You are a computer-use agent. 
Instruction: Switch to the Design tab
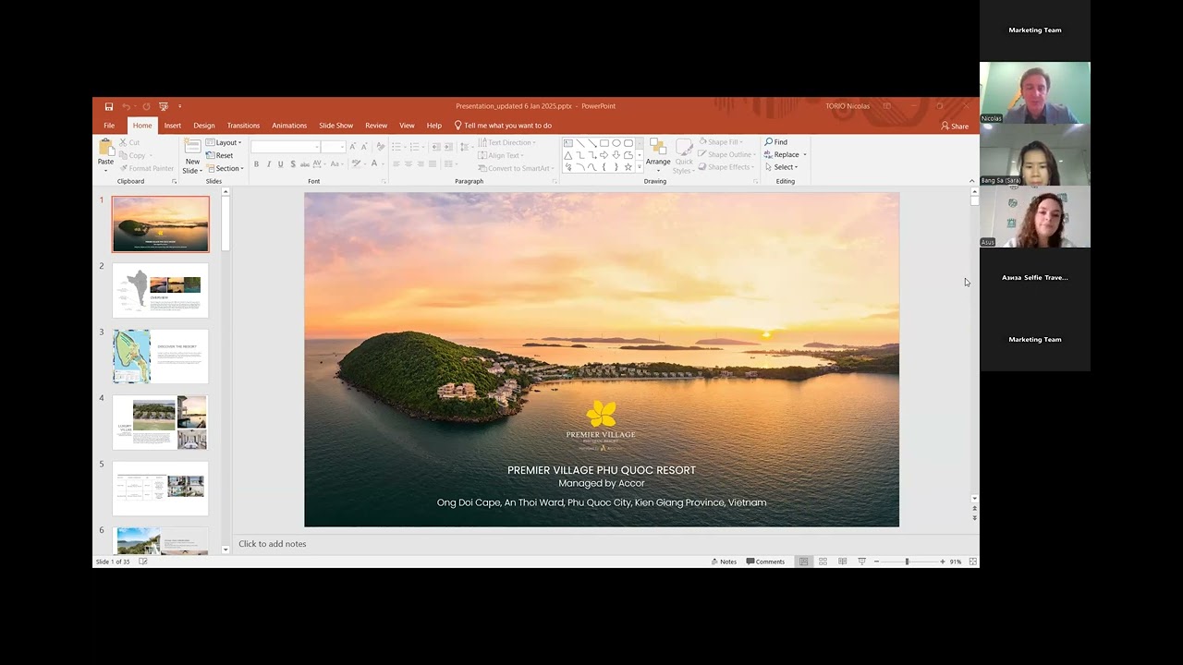[x=204, y=126]
